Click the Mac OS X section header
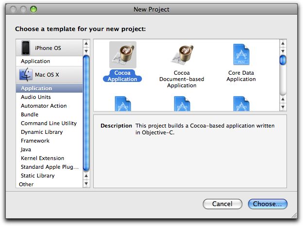The height and width of the screenshot is (226, 303). click(x=50, y=75)
